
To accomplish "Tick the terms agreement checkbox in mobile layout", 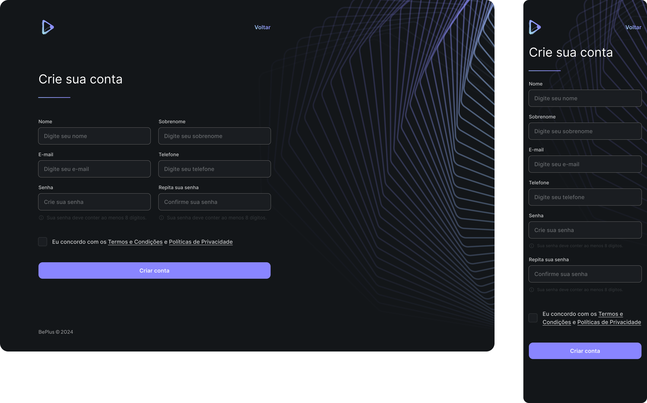I will coord(533,318).
